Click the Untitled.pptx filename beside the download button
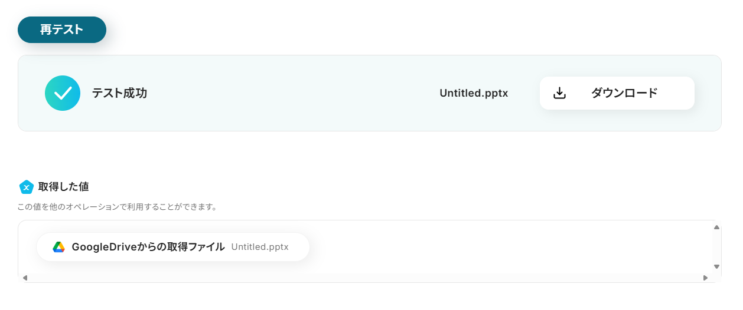Image resolution: width=743 pixels, height=310 pixels. point(474,93)
